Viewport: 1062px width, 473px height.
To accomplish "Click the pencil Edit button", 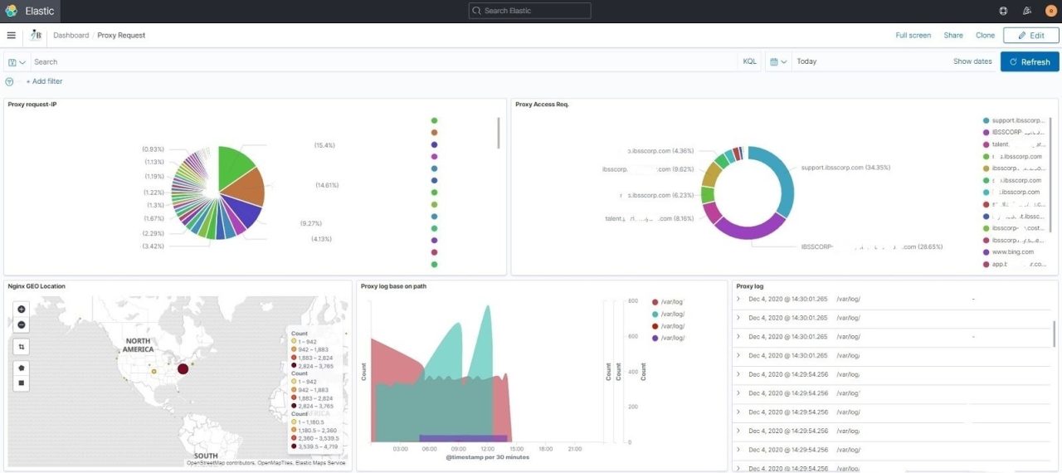I will click(1030, 35).
